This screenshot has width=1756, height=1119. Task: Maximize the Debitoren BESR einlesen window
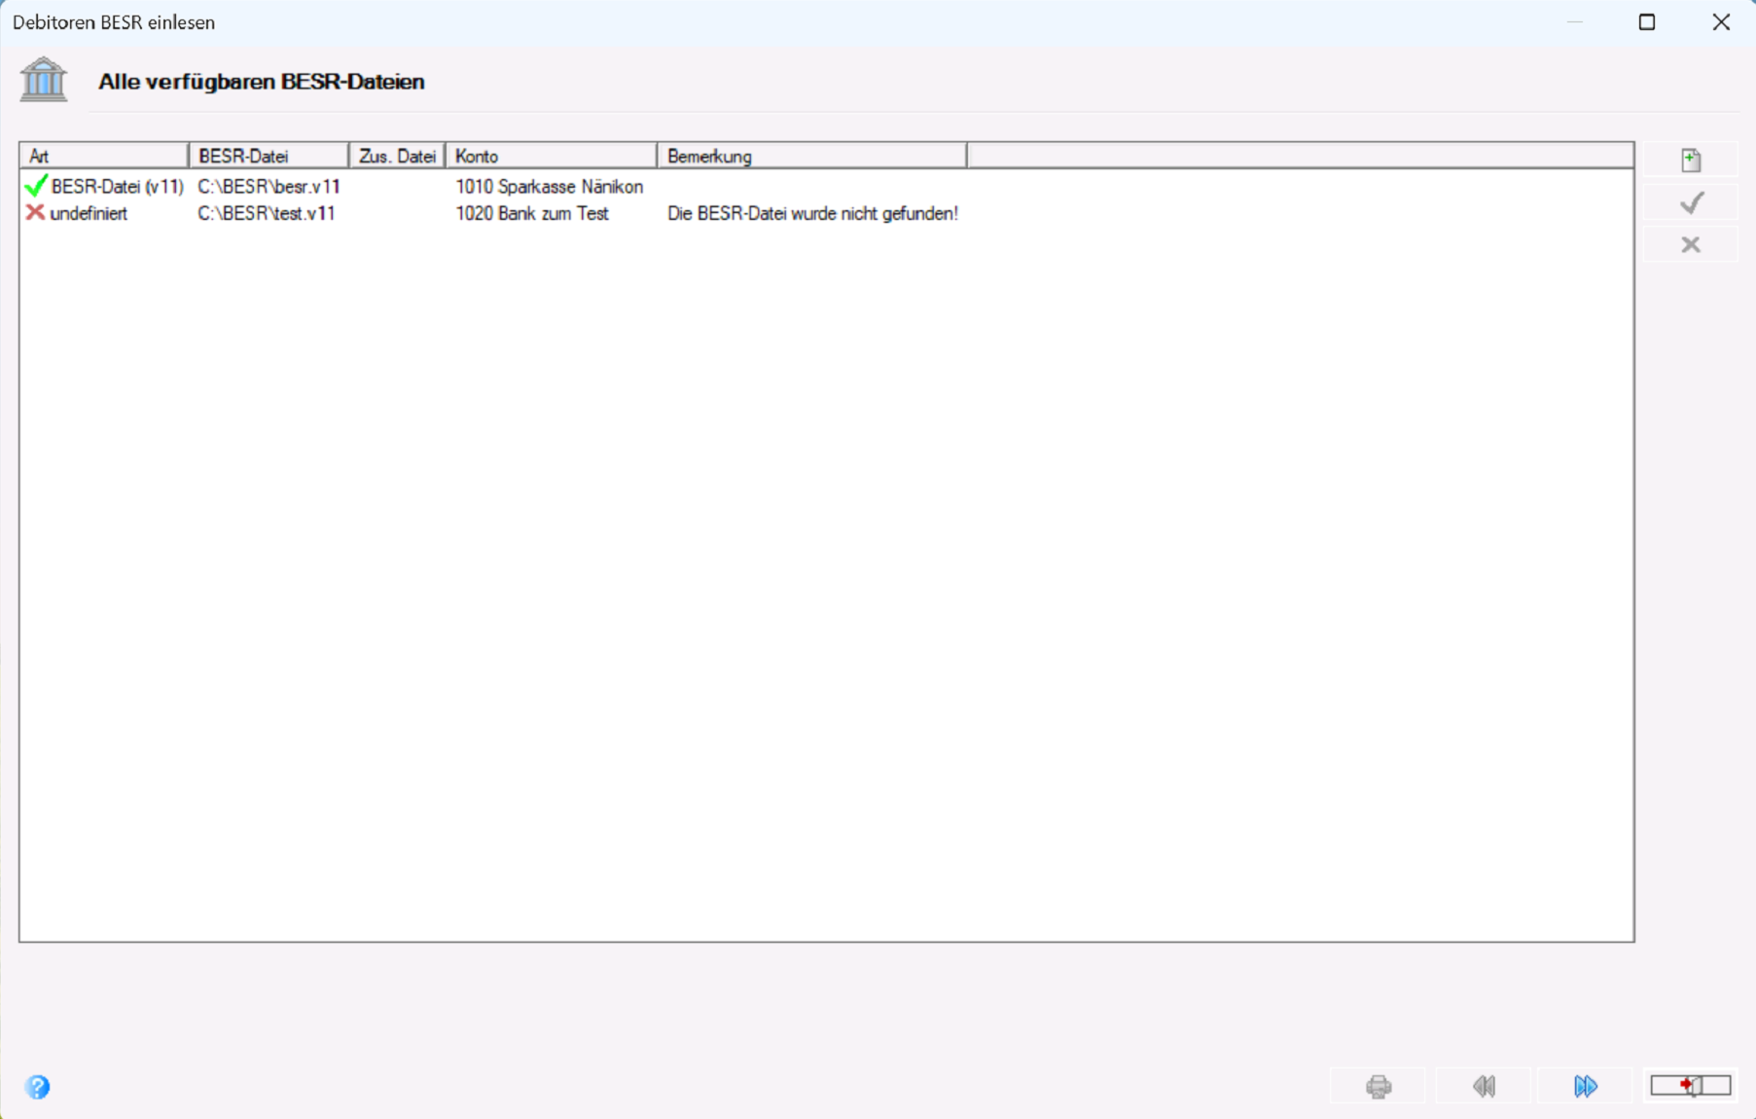coord(1647,22)
